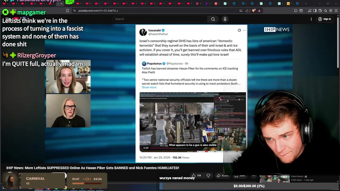
Task: Toggle the browser sidebar panel
Action: tap(315, 11)
